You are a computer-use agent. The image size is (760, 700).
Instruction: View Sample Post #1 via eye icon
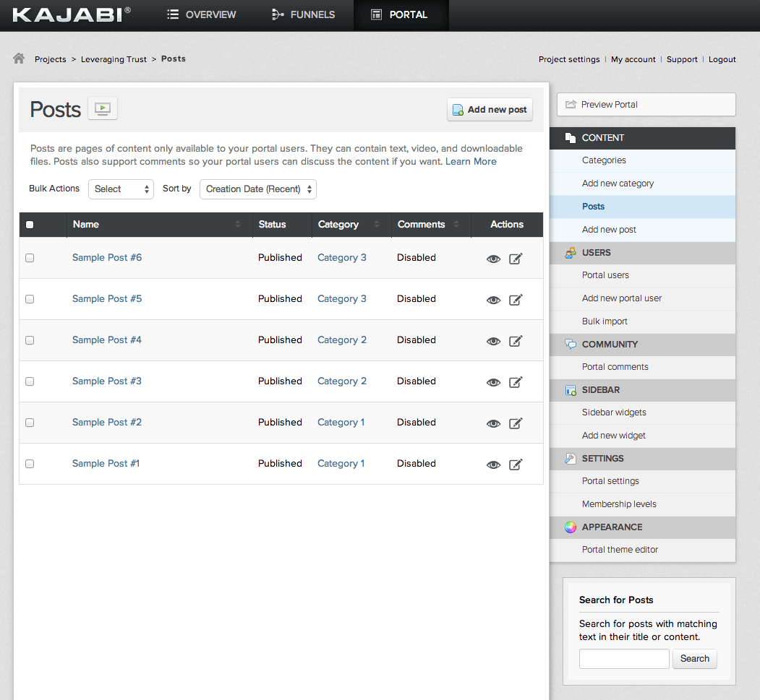pyautogui.click(x=493, y=464)
